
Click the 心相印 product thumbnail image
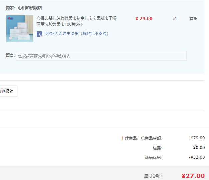pyautogui.click(x=20, y=29)
